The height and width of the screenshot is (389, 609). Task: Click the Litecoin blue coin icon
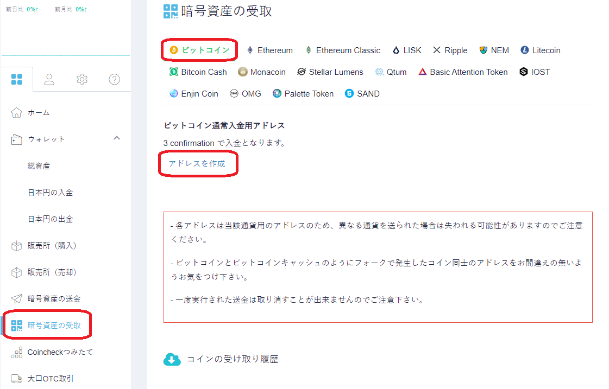click(524, 50)
